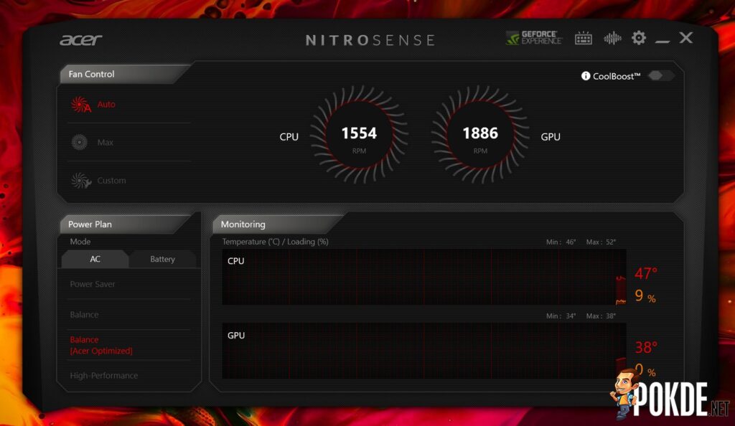The image size is (735, 426).
Task: Choose the Balance [Acer Optimized] plan
Action: pyautogui.click(x=101, y=345)
